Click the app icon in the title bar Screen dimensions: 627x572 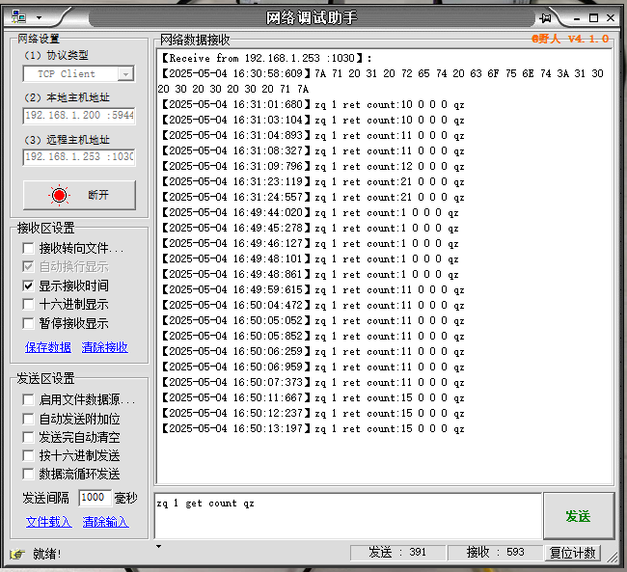(17, 17)
